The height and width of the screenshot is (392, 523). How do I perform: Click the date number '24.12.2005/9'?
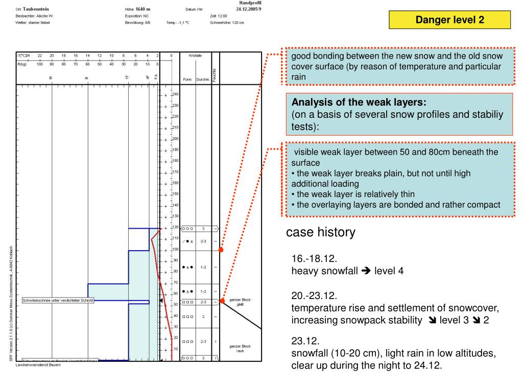pyautogui.click(x=249, y=9)
